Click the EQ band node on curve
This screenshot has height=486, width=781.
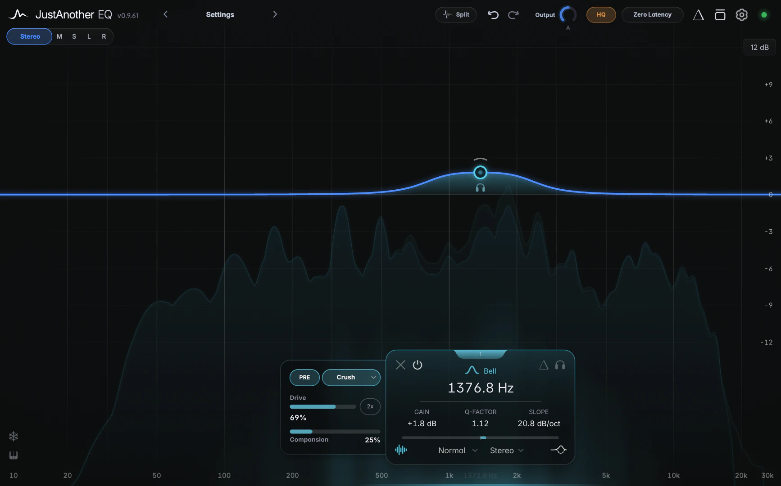click(x=481, y=172)
